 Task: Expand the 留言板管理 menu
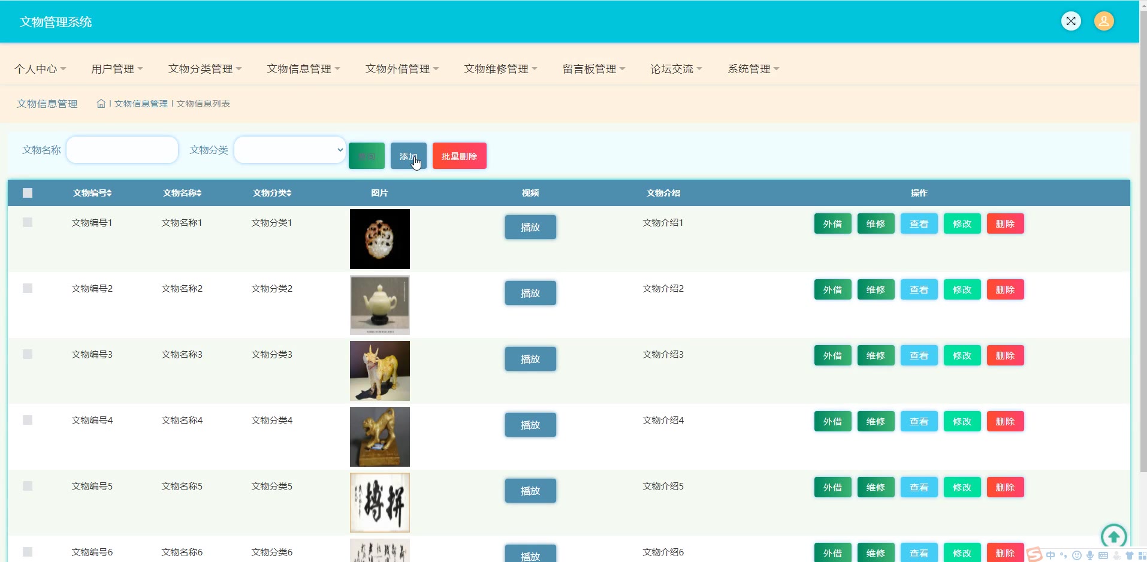(594, 69)
